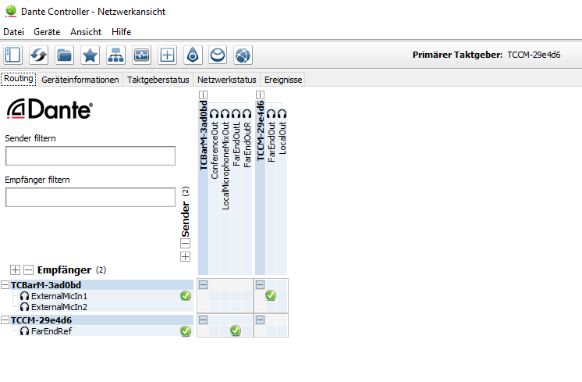
Task: Collapse TCBarM receiver to TCBarM sender grid block
Action: [203, 285]
